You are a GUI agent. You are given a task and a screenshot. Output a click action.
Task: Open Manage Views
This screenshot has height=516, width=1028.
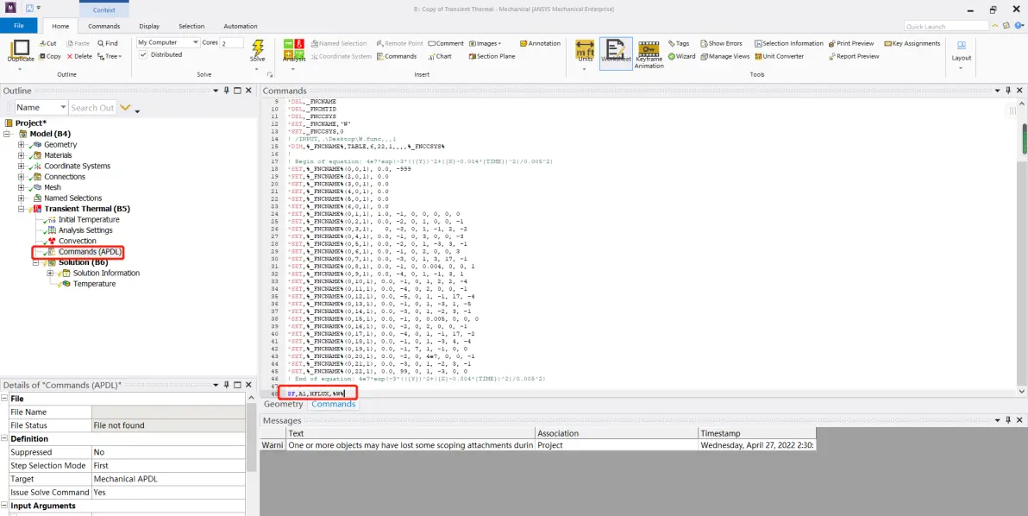(725, 56)
